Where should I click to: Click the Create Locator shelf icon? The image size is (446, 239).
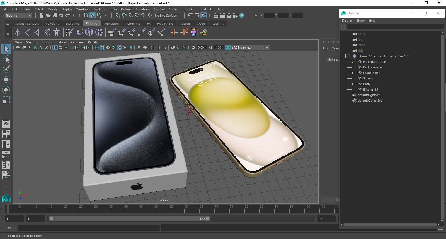(x=18, y=33)
